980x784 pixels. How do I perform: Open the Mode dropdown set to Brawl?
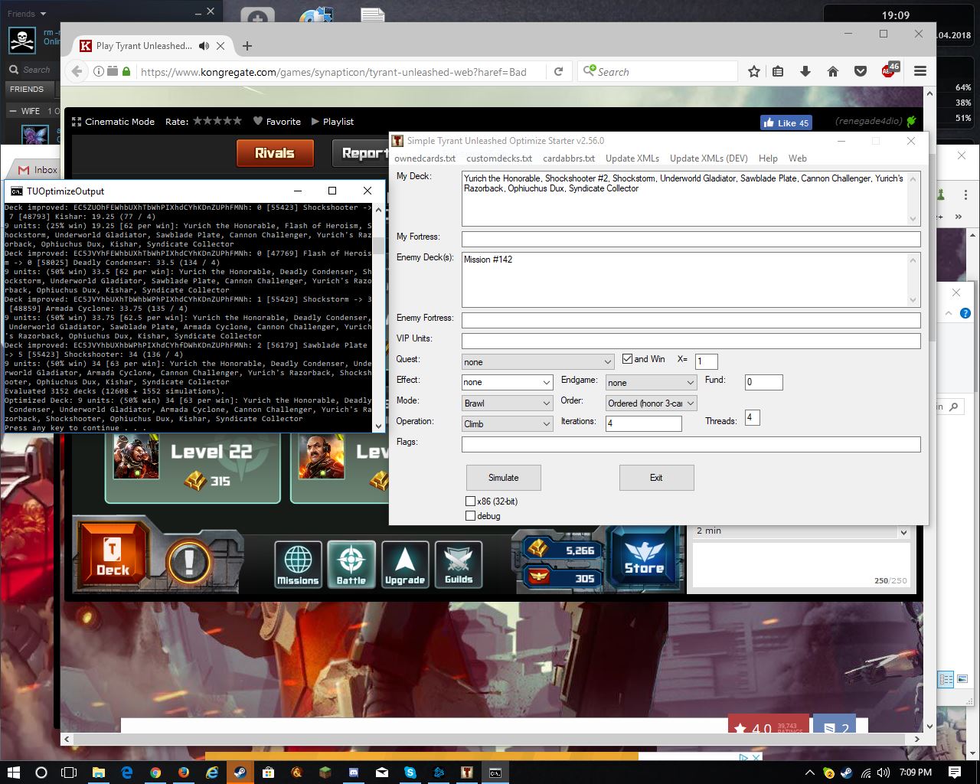pyautogui.click(x=507, y=403)
